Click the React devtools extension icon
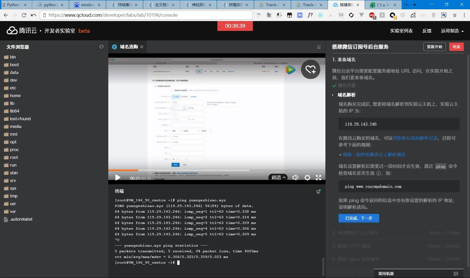470x278 pixels. (320, 15)
